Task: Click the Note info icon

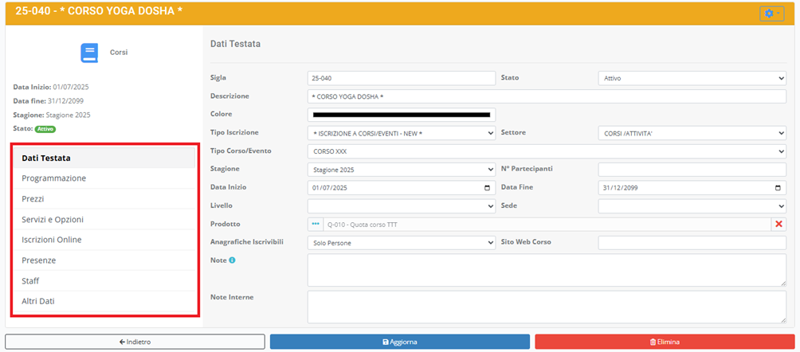Action: (232, 260)
